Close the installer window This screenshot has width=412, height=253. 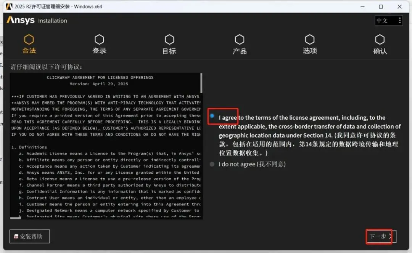[400, 6]
